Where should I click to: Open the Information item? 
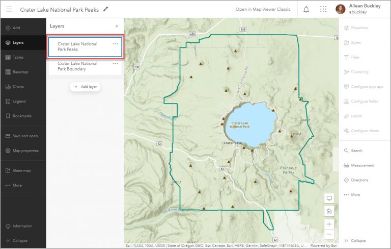[x=23, y=226]
